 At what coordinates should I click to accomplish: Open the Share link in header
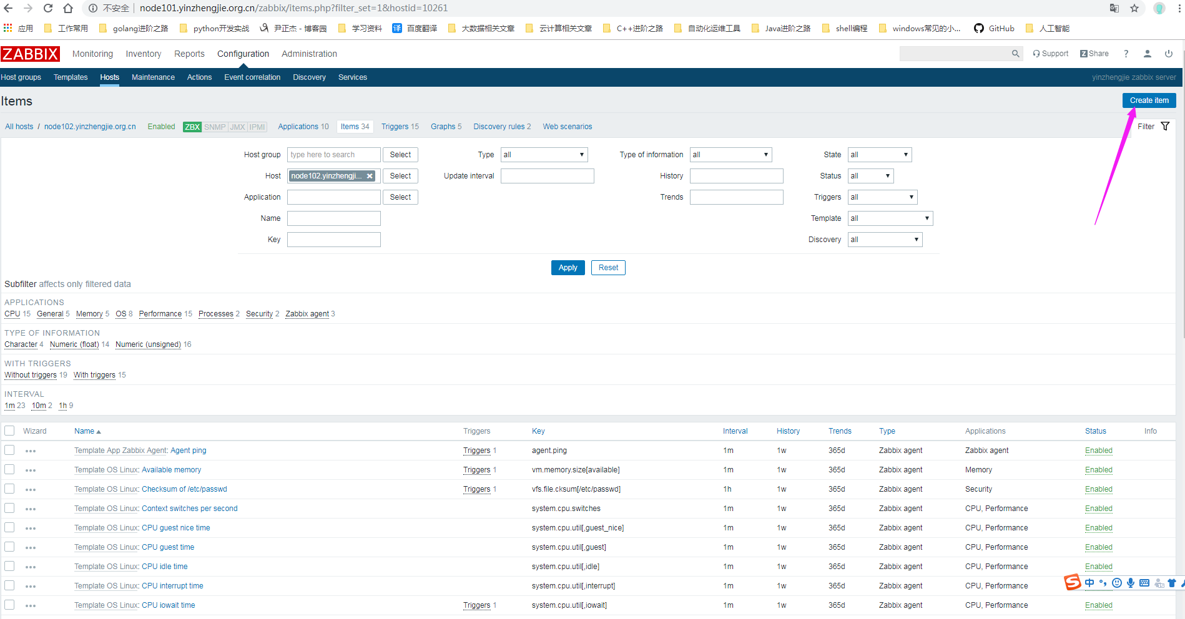[x=1094, y=54]
